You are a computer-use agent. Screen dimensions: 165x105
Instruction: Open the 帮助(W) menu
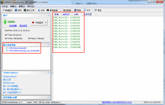[31, 6]
